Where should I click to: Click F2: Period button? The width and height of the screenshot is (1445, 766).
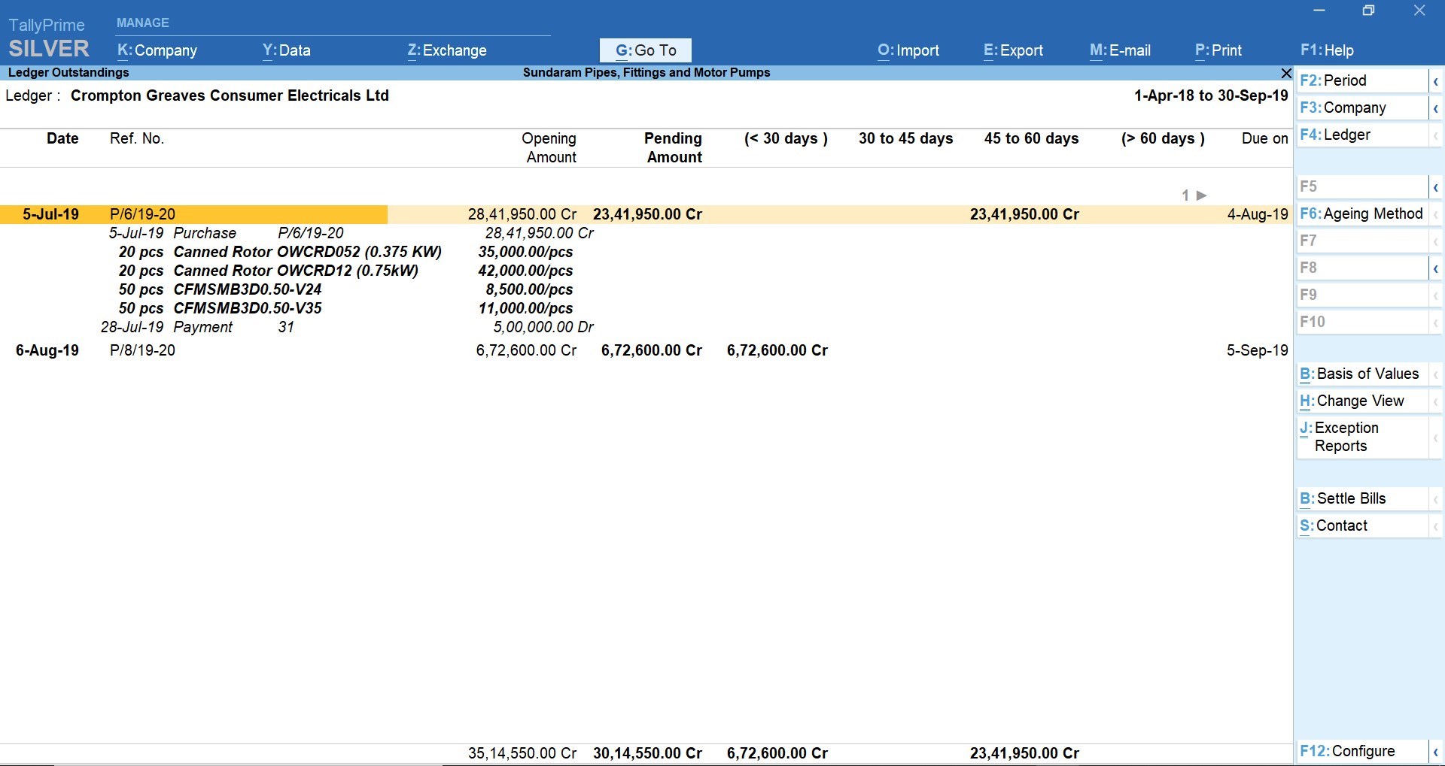point(1362,80)
